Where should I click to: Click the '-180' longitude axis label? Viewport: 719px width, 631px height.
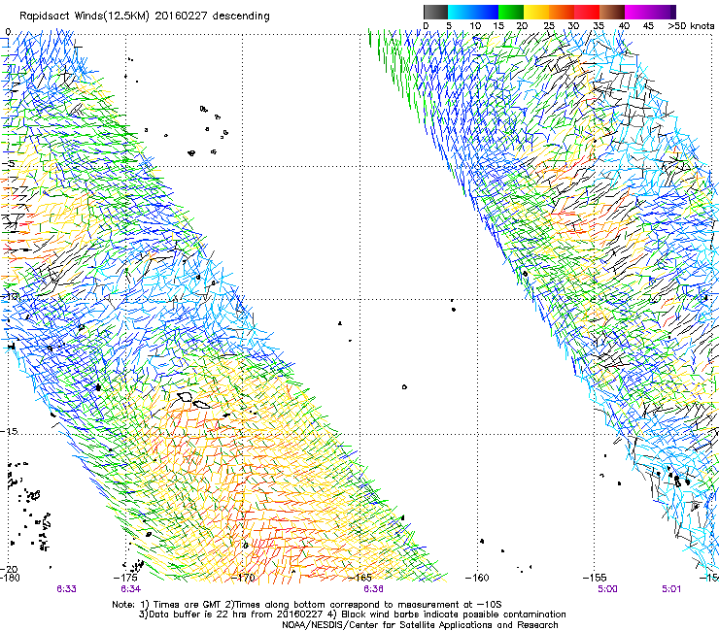(10, 578)
